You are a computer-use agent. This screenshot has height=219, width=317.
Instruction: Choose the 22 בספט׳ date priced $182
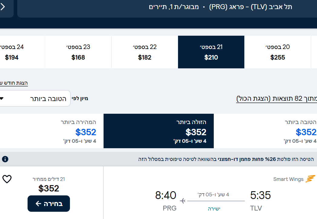coord(145,52)
